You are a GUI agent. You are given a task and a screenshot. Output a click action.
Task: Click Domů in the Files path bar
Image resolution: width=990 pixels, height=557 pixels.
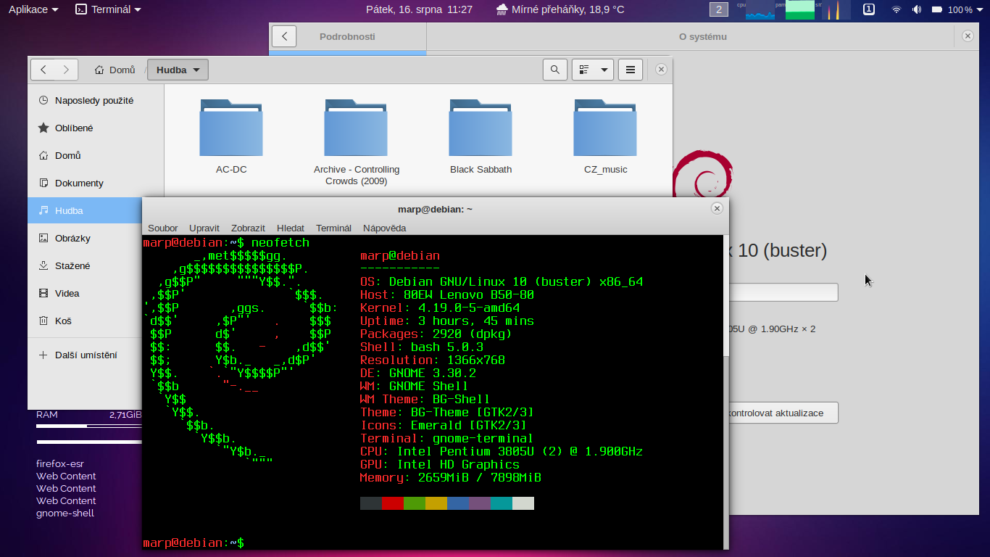tap(115, 70)
